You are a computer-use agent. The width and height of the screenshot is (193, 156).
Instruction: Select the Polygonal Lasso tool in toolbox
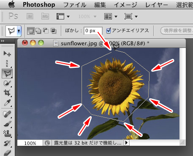(x=7, y=73)
